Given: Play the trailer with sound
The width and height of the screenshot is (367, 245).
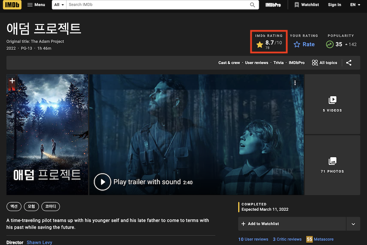Looking at the screenshot, I should [143, 182].
